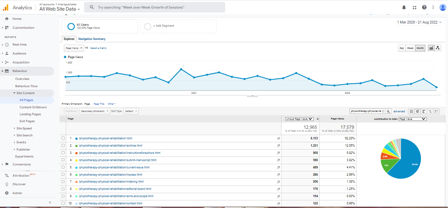Open the Google apps grid icon
This screenshot has width=448, height=208.
pos(414,7)
